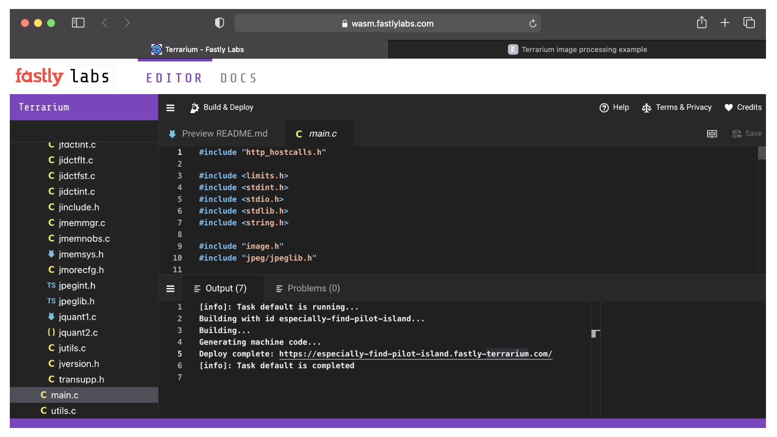Click the output panel scrollbar marker
Image resolution: width=777 pixels, height=437 pixels.
595,334
